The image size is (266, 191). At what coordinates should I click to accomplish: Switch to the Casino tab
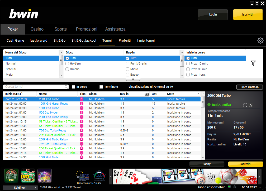coord(37,29)
